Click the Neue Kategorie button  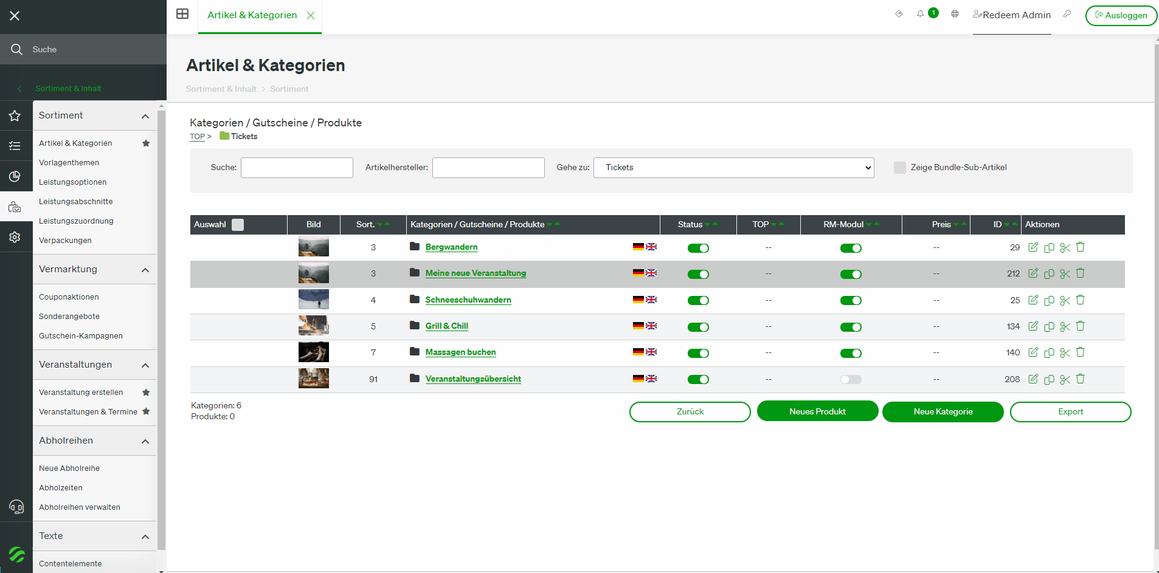tap(943, 412)
